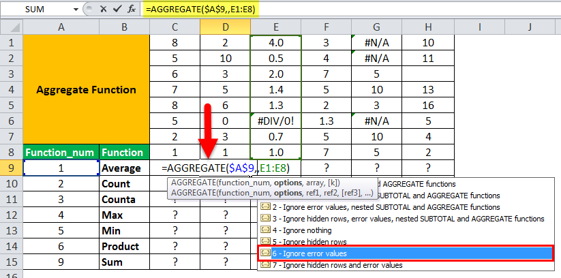Click cell E1 showing 4.0

point(276,42)
